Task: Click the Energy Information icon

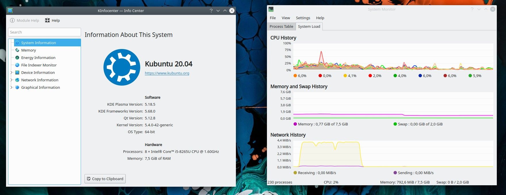Action: click(17, 58)
